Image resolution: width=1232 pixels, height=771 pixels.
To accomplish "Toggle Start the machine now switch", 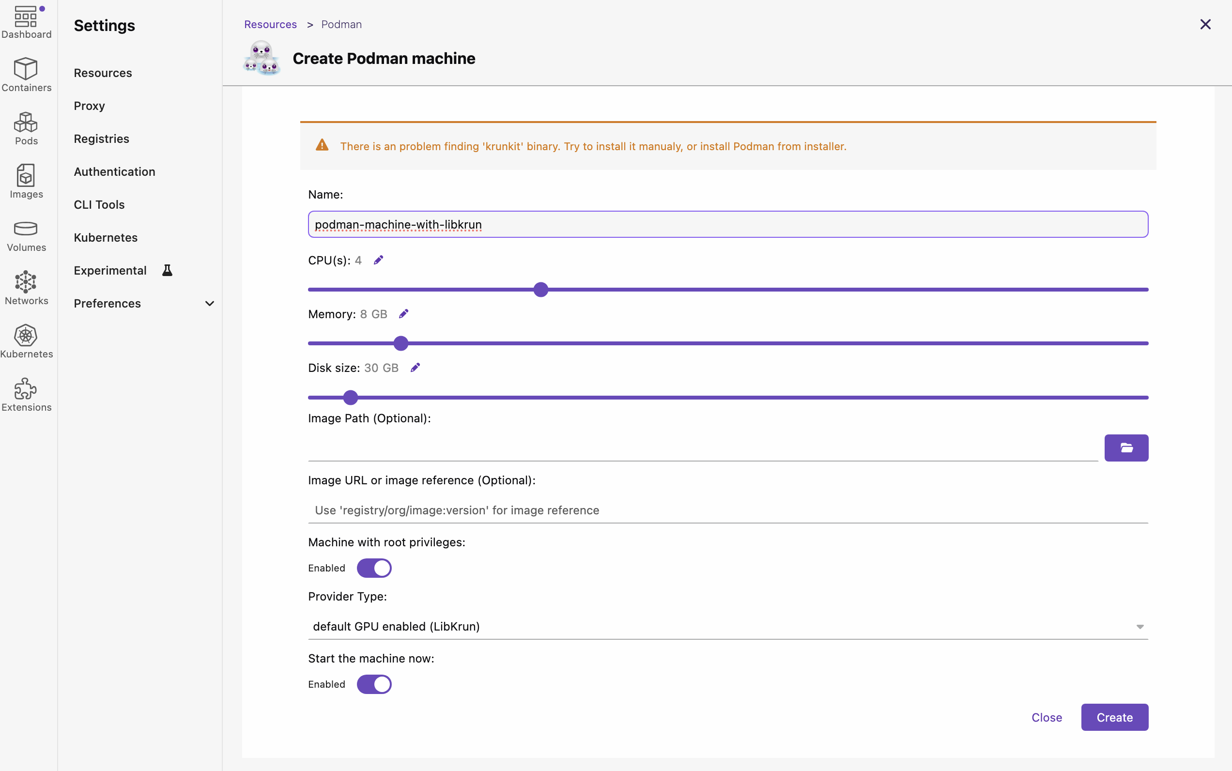I will (374, 684).
